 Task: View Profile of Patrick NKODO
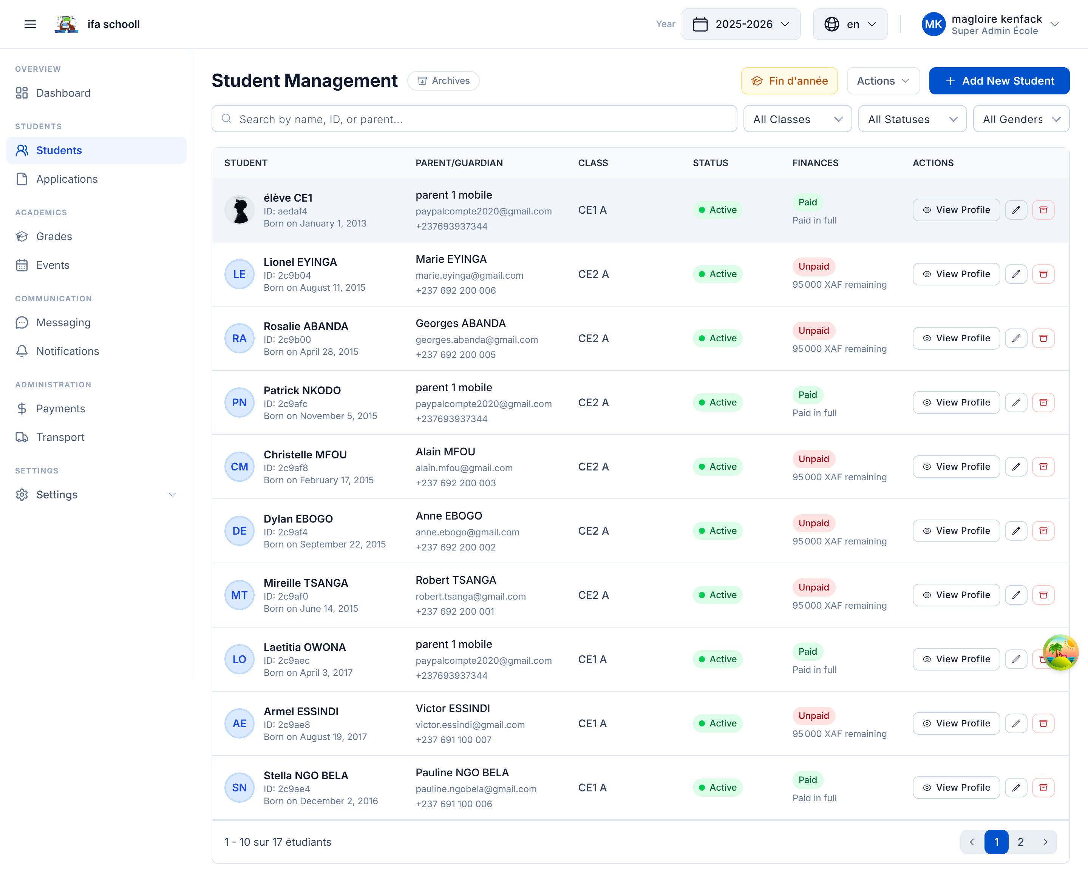tap(956, 402)
